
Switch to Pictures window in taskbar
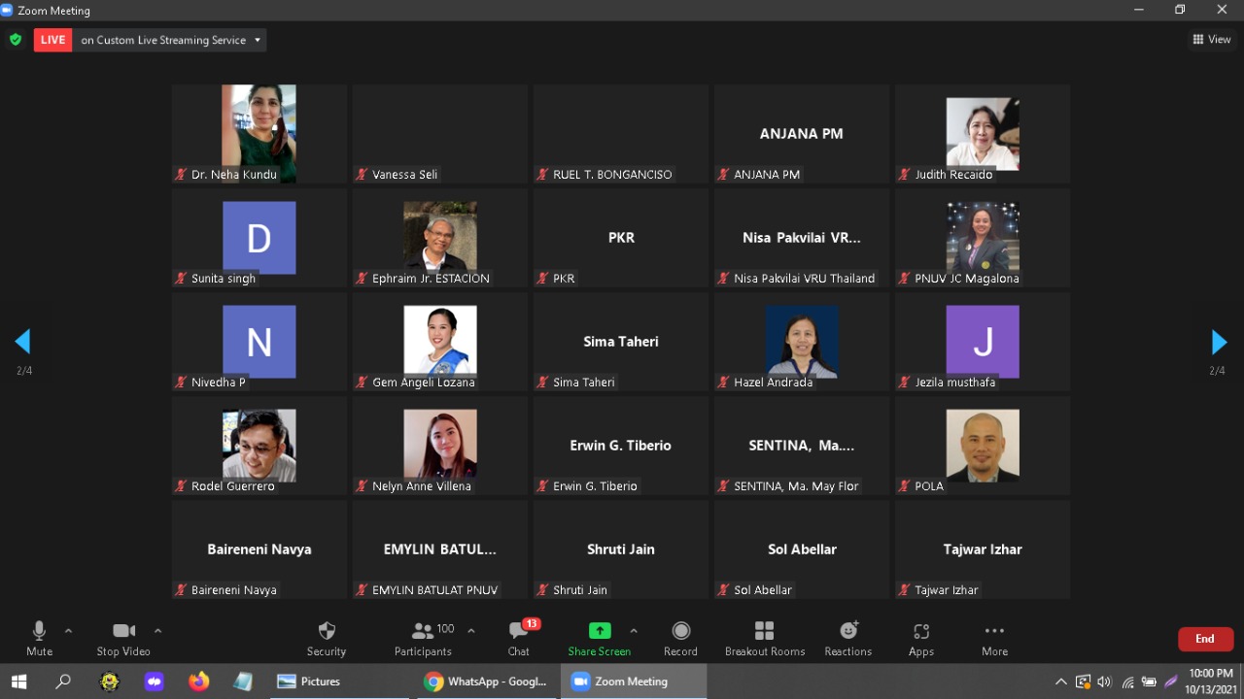339,682
